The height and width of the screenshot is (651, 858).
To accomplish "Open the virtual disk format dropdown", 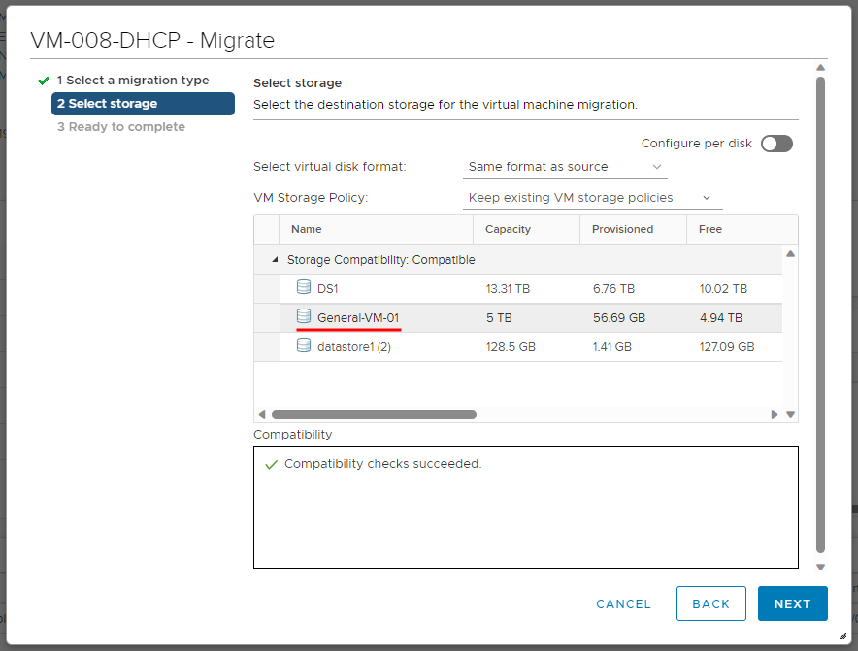I will pyautogui.click(x=565, y=166).
